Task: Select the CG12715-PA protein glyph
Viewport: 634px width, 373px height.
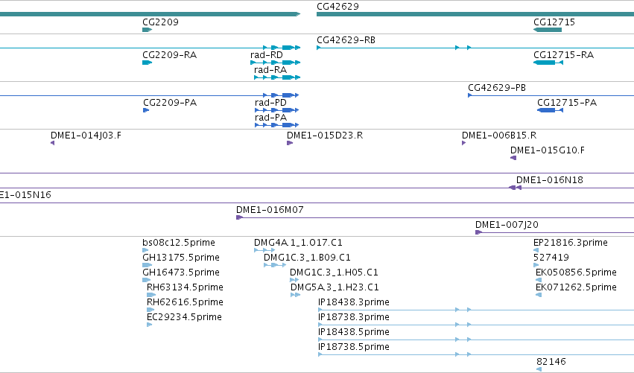Action: tap(550, 110)
